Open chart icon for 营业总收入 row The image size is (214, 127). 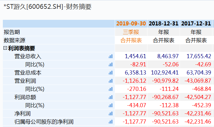click(111, 56)
